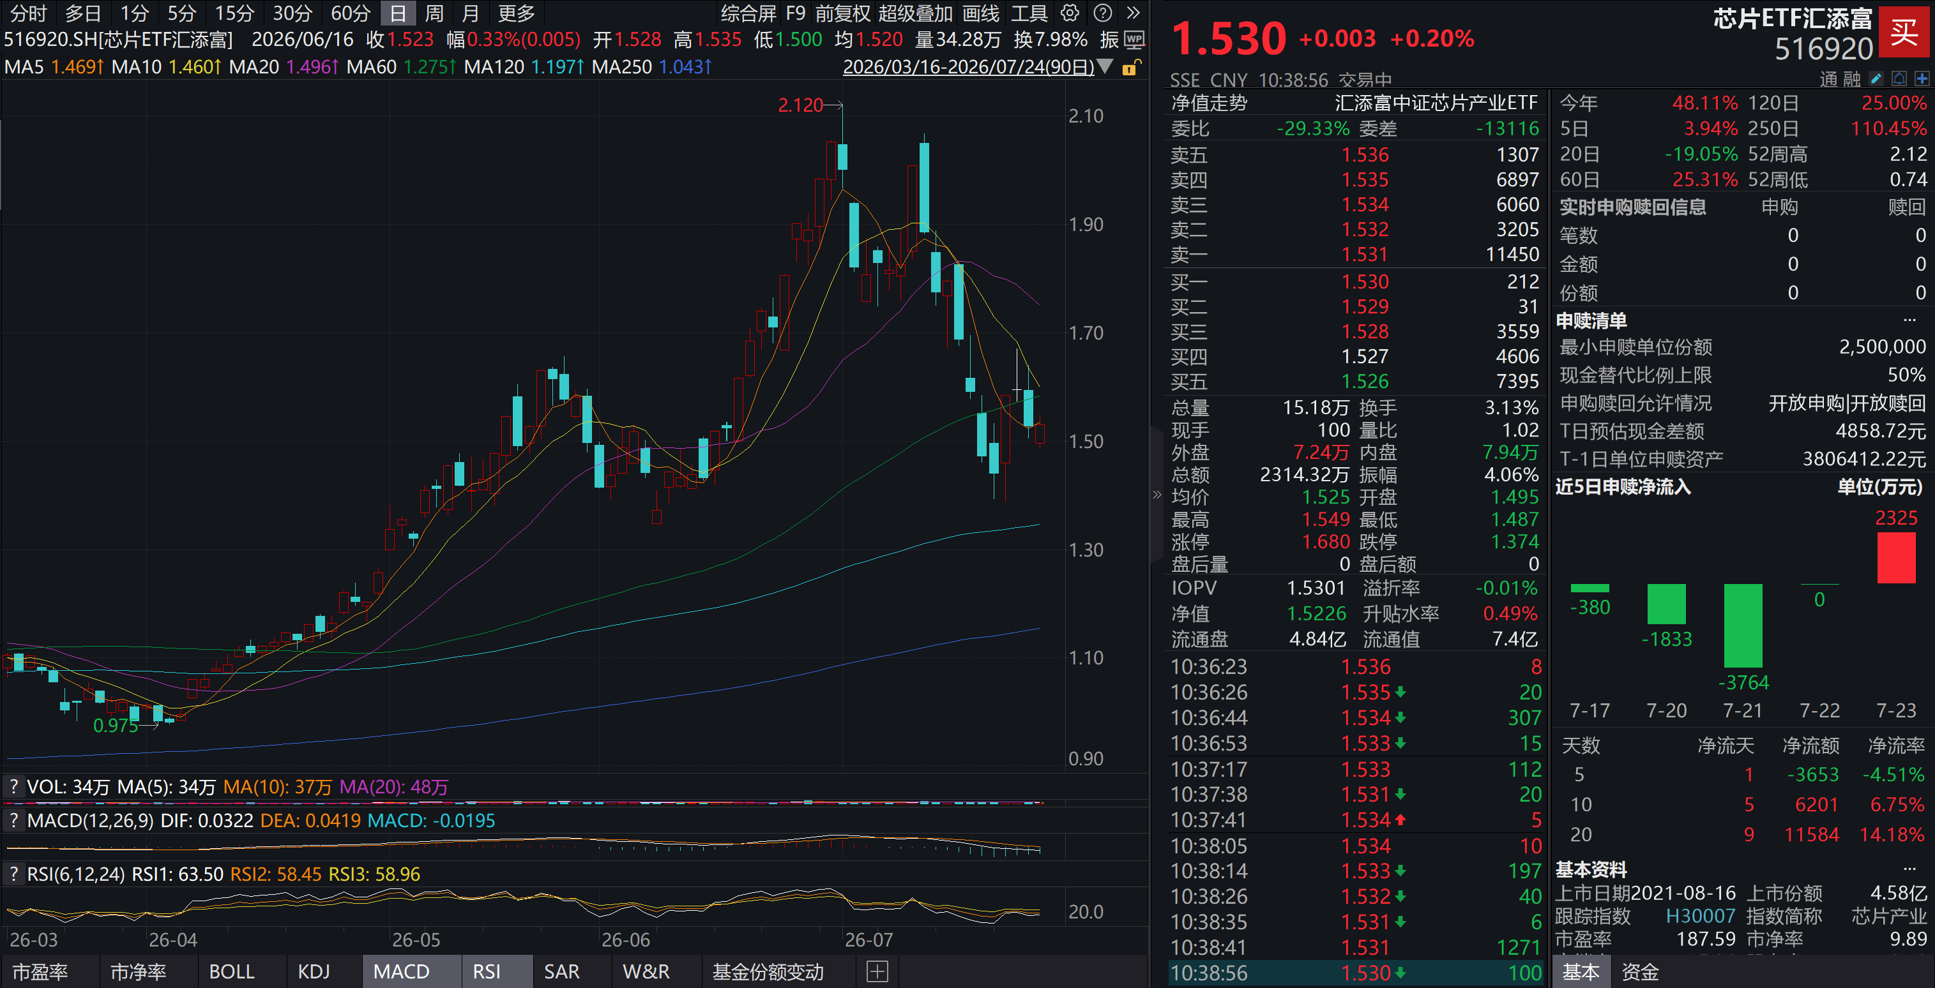
Task: Click the 卖一 ask price 1.531
Action: point(1365,255)
